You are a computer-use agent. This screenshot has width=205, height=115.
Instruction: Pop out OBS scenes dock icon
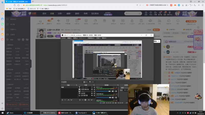point(76,85)
